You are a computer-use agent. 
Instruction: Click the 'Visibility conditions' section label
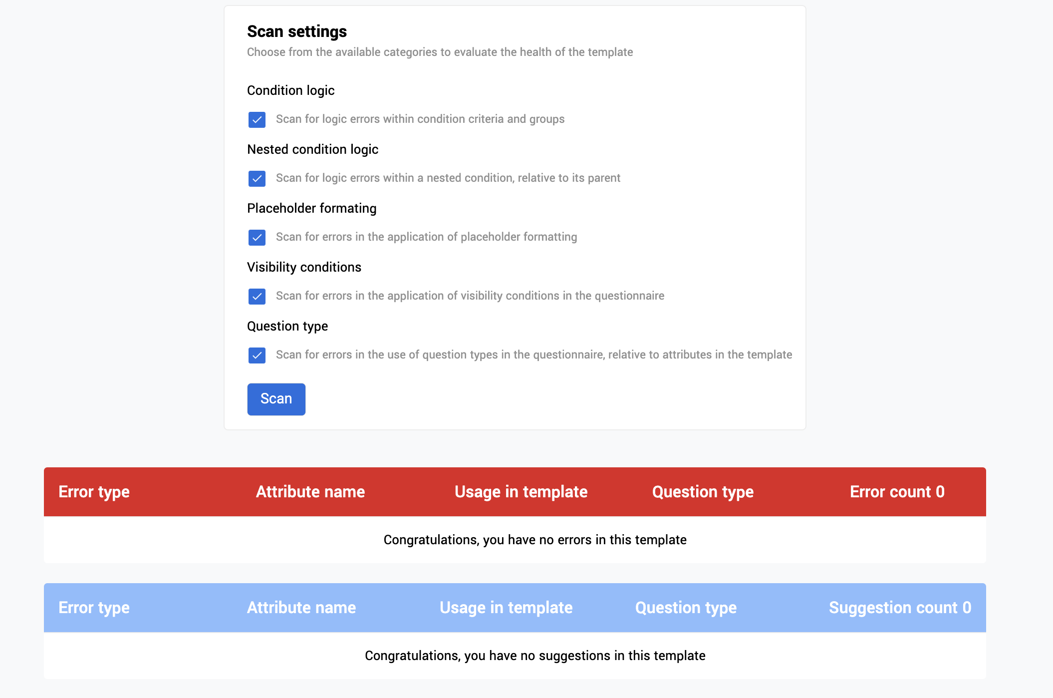coord(304,267)
